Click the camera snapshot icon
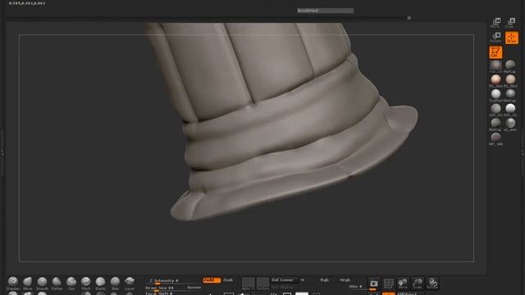Screen dimensions: 525x295 pos(374,284)
